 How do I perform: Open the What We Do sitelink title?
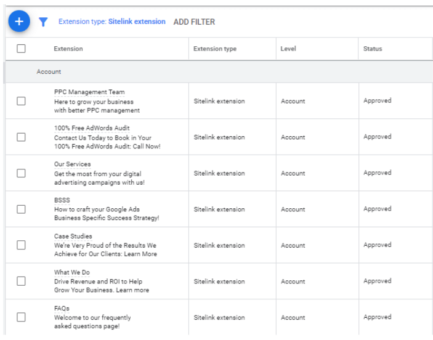coord(72,272)
